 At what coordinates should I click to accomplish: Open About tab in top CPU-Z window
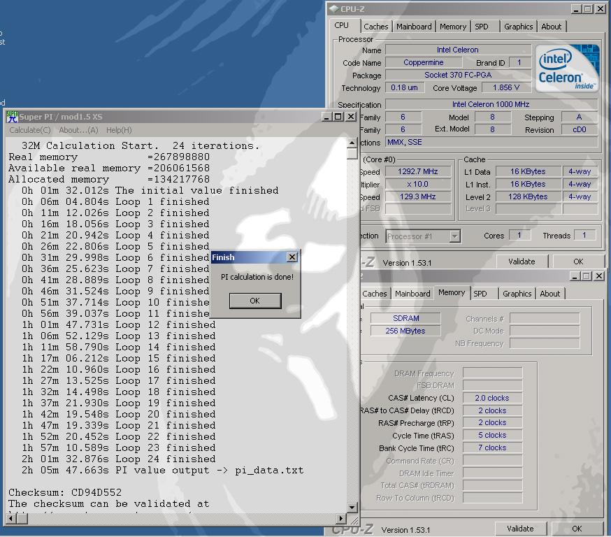(552, 27)
